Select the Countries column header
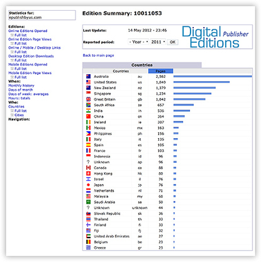 click(121, 71)
